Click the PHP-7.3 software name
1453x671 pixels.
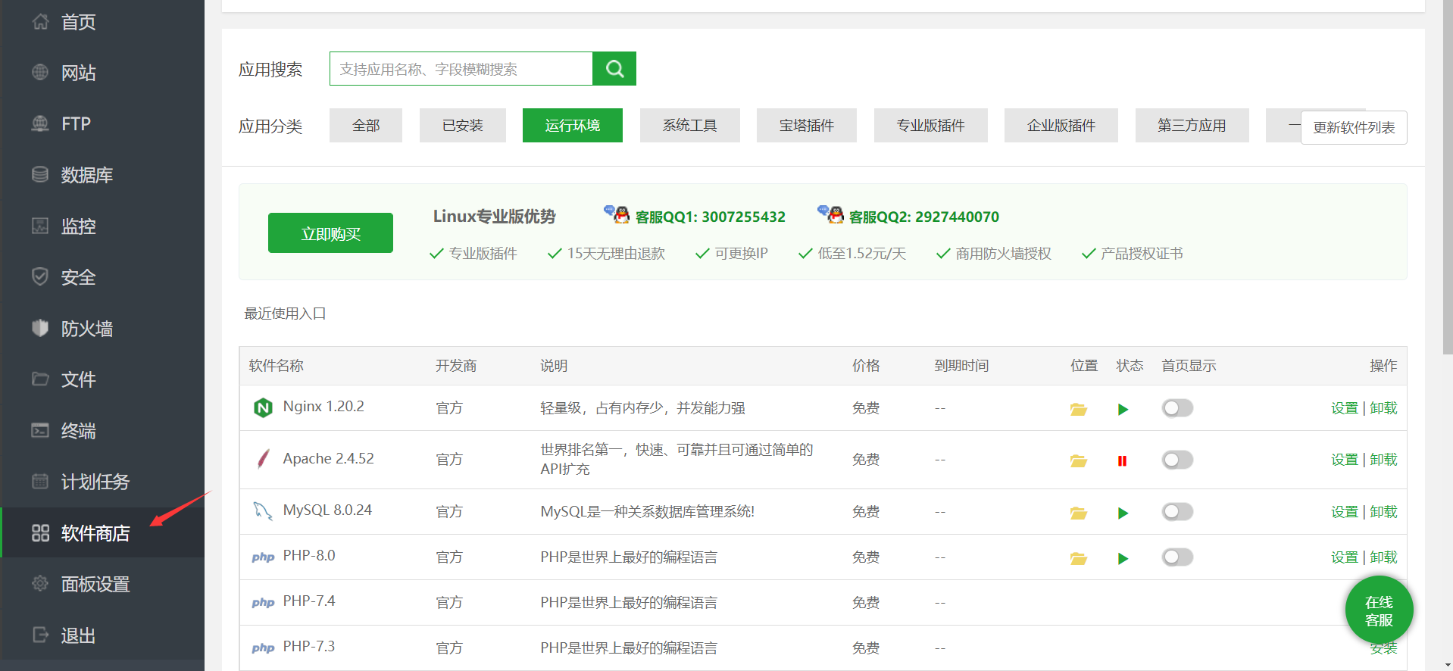coord(309,647)
